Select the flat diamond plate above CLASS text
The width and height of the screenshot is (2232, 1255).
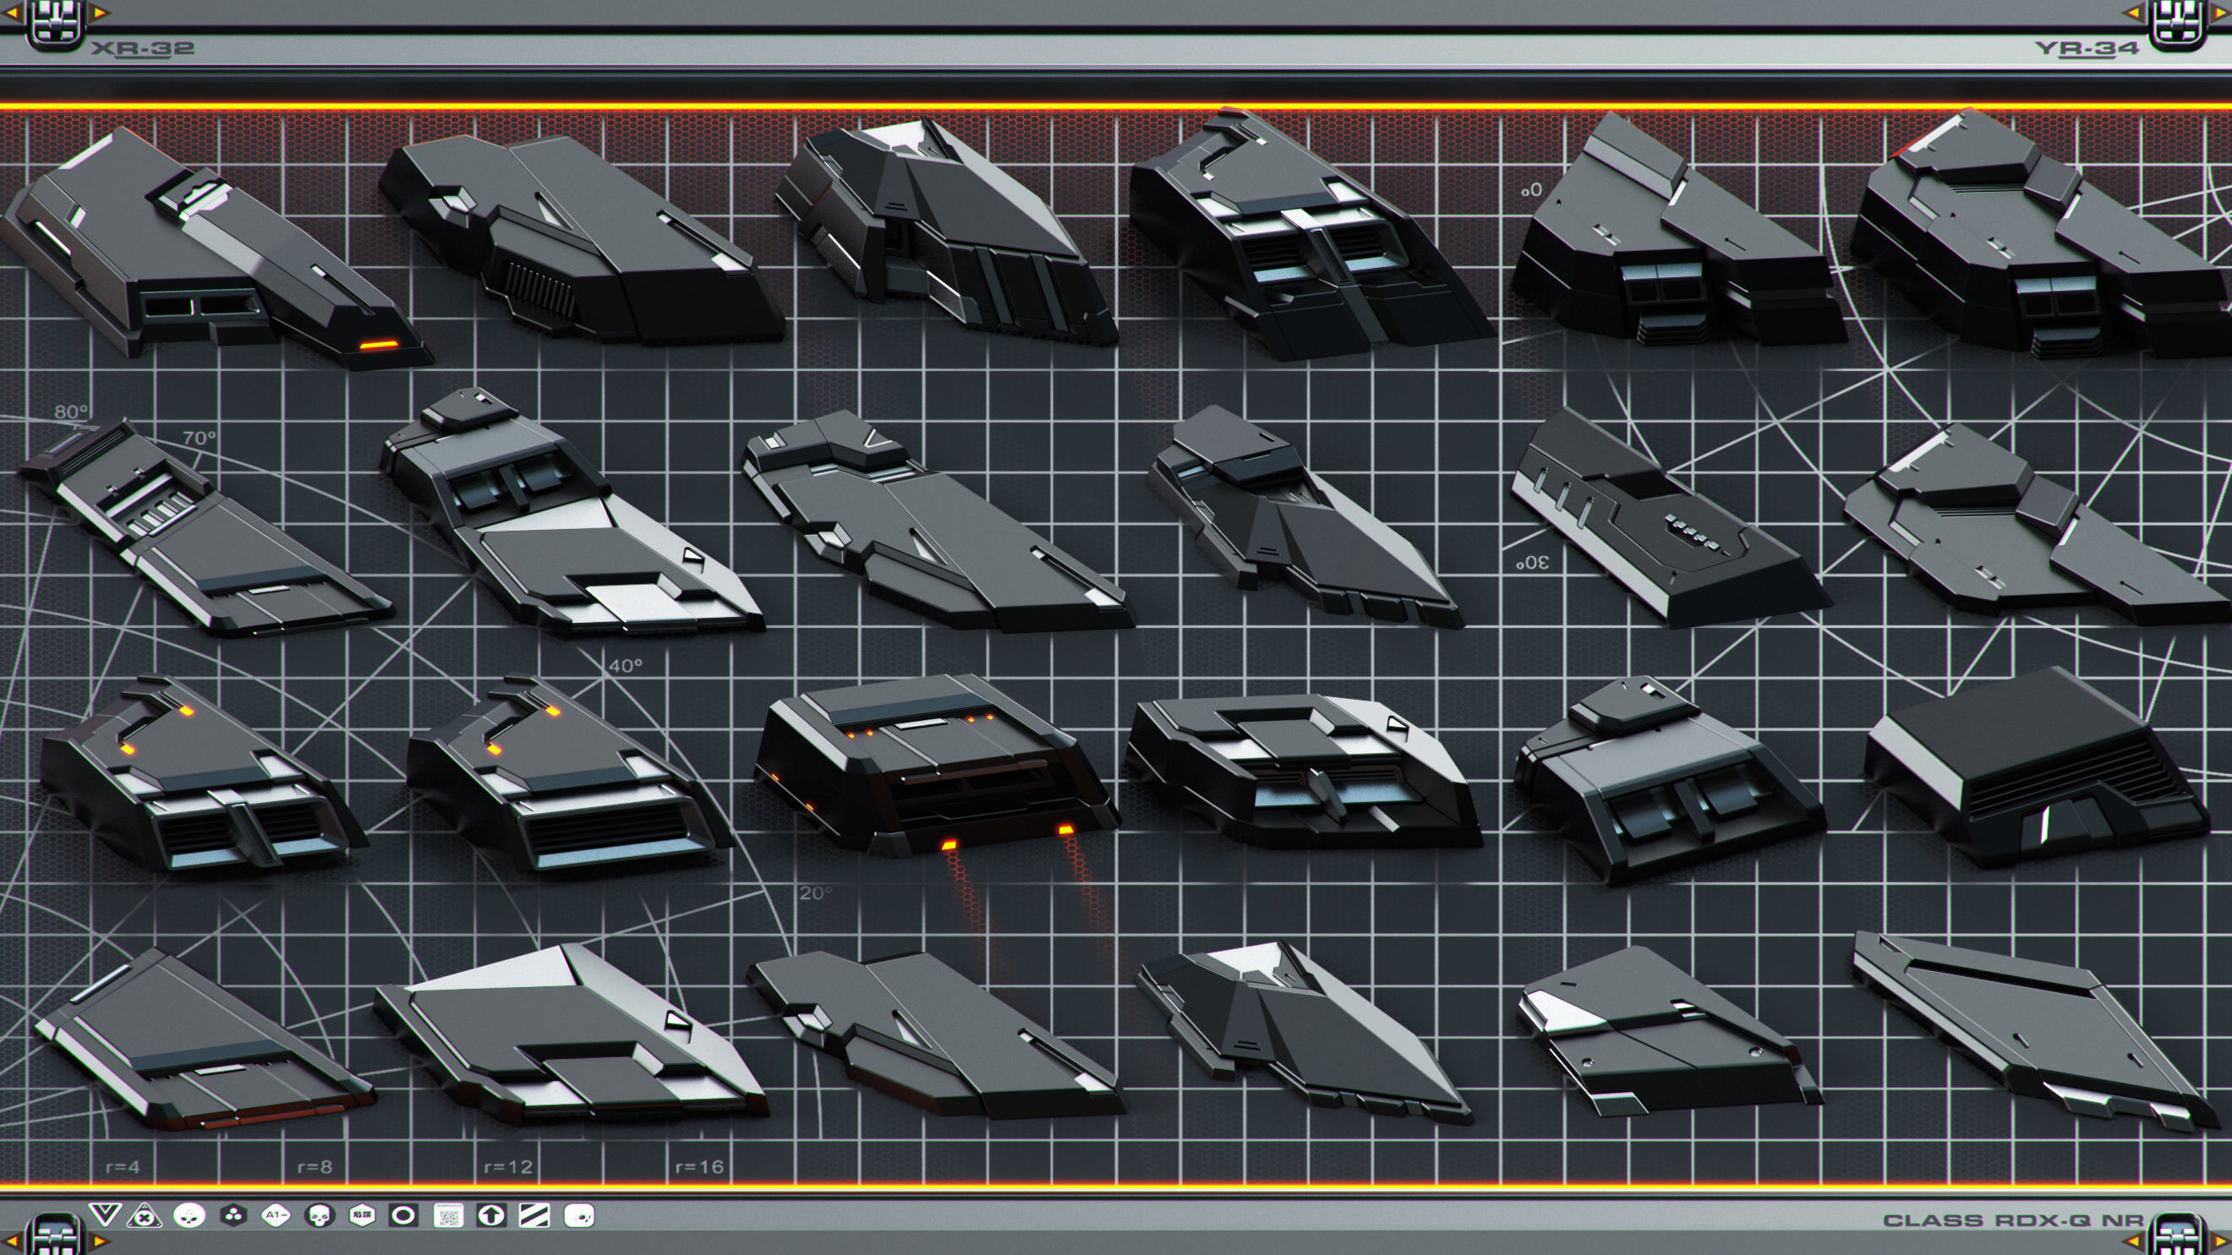click(x=2036, y=1031)
